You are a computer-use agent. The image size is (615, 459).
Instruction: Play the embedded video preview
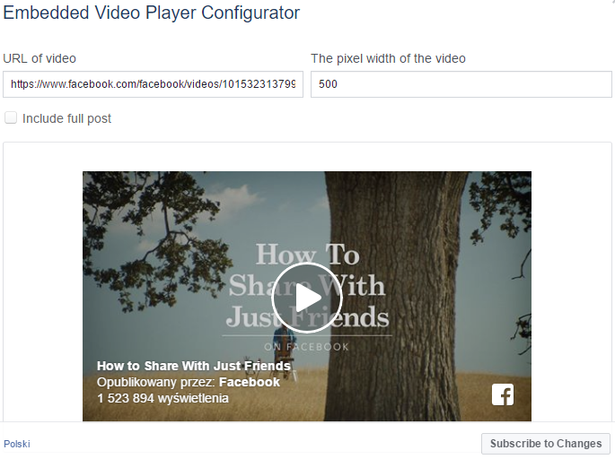tap(307, 298)
